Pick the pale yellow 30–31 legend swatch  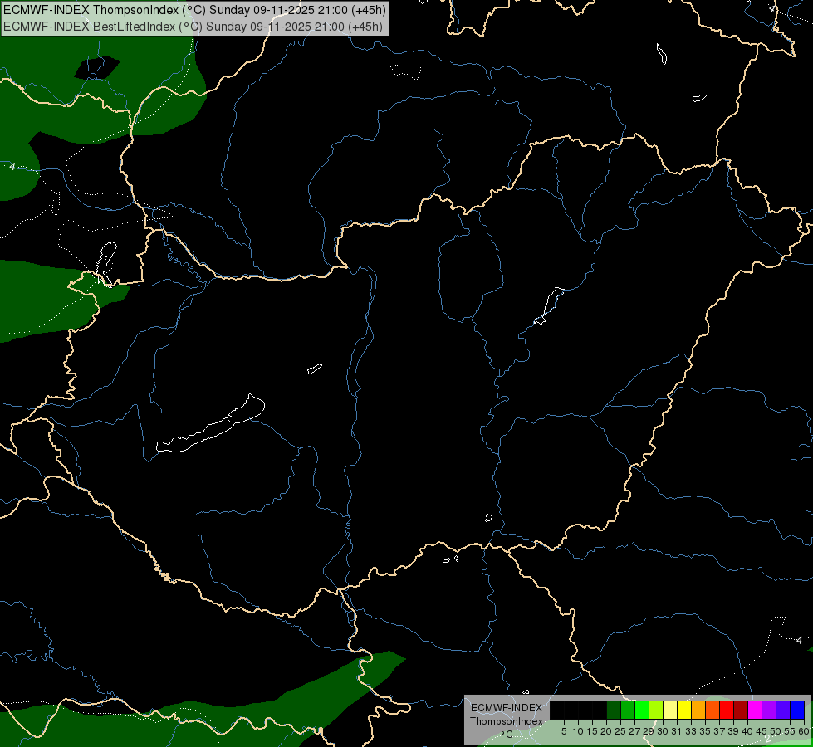pos(670,710)
